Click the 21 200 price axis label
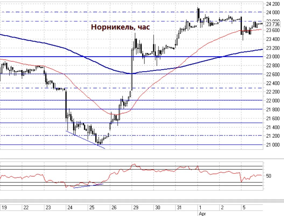Screen dimensions: 284x216 coord(273,136)
